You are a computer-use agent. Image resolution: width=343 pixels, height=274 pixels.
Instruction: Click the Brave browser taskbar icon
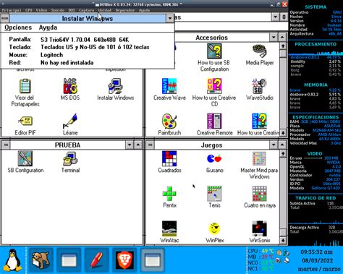click(124, 260)
